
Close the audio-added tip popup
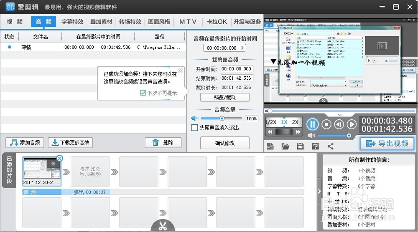[x=181, y=71]
